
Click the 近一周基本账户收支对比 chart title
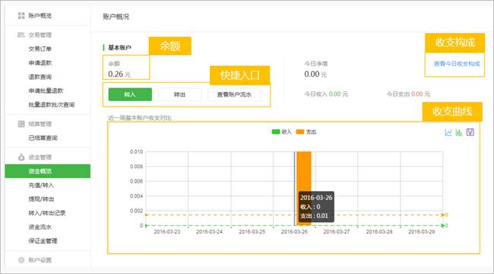[140, 118]
